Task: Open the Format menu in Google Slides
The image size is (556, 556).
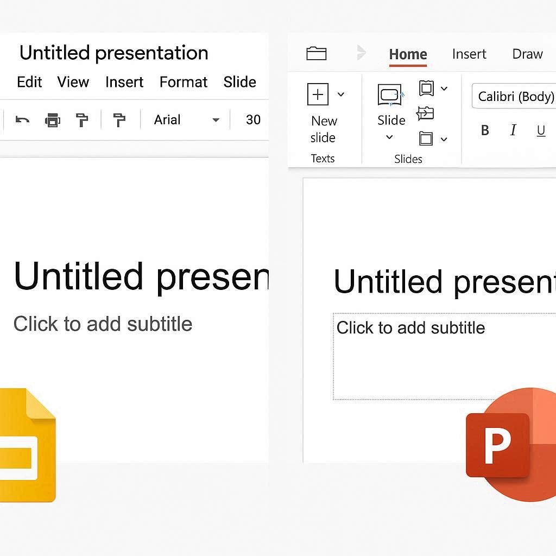Action: coord(184,82)
